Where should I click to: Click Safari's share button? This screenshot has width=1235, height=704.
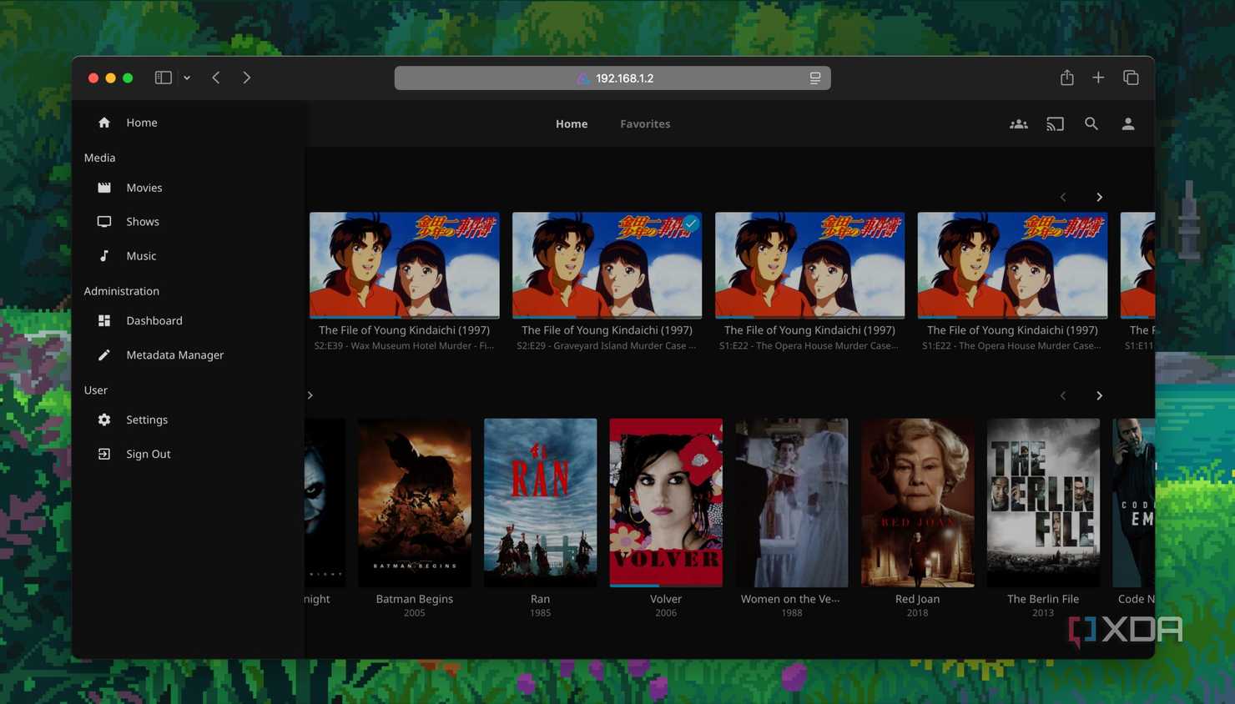(x=1066, y=78)
